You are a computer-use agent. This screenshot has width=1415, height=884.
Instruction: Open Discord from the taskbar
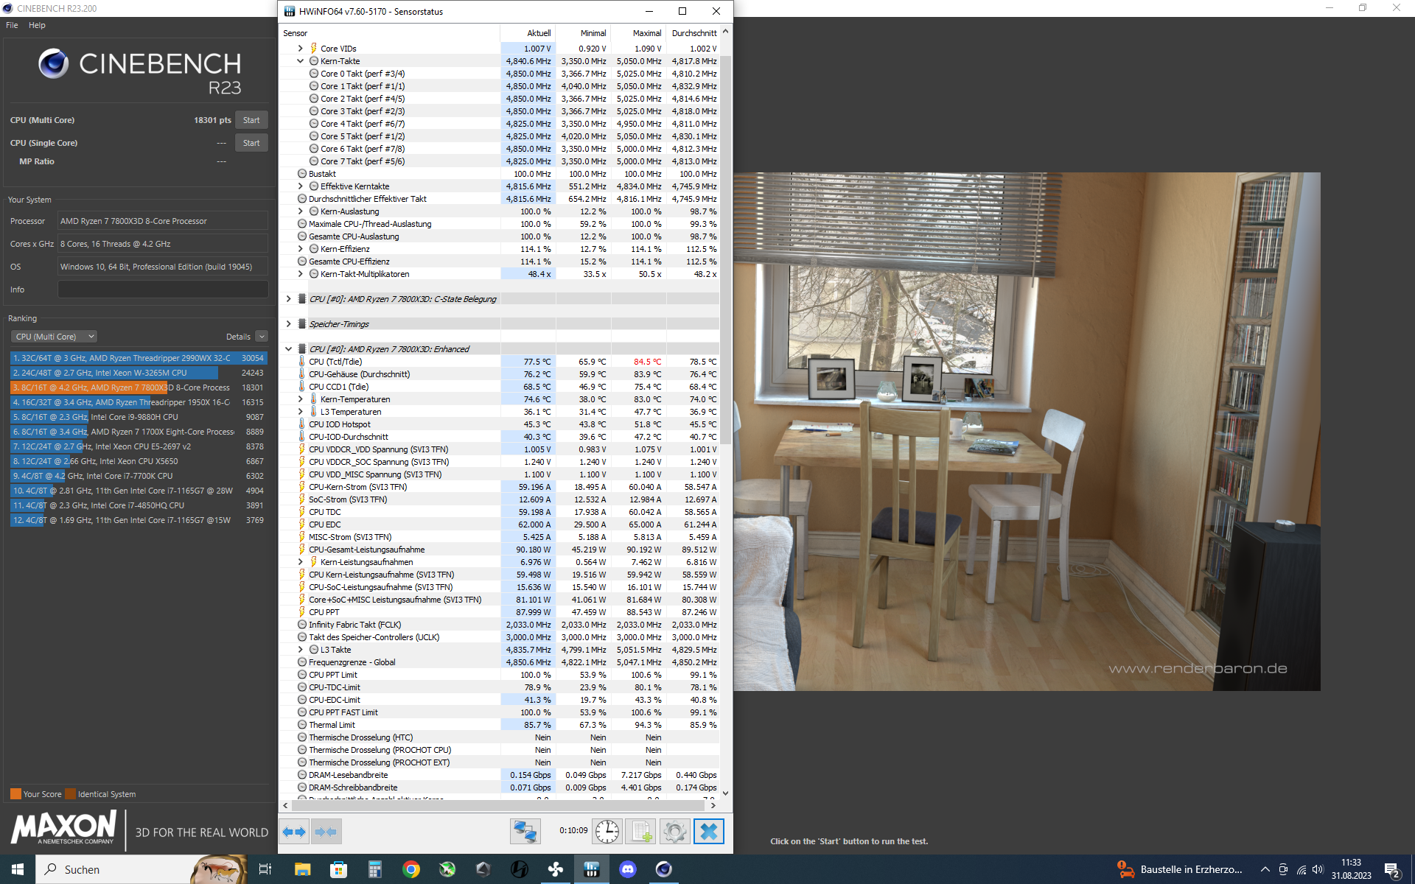point(627,869)
